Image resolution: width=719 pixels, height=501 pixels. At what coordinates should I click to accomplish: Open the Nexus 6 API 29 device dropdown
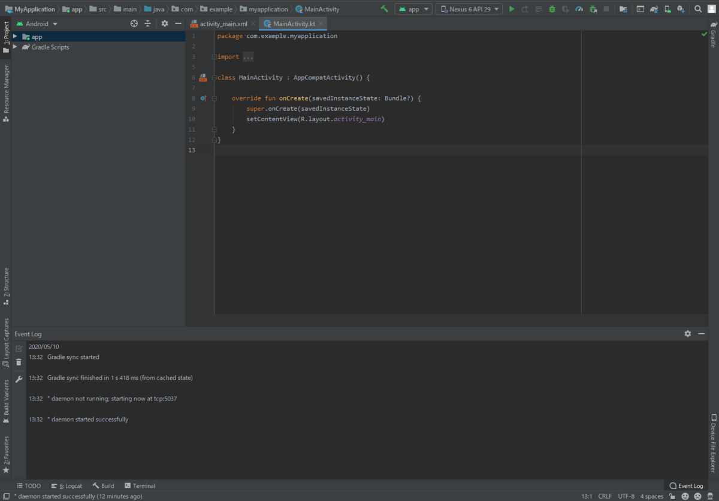point(469,9)
